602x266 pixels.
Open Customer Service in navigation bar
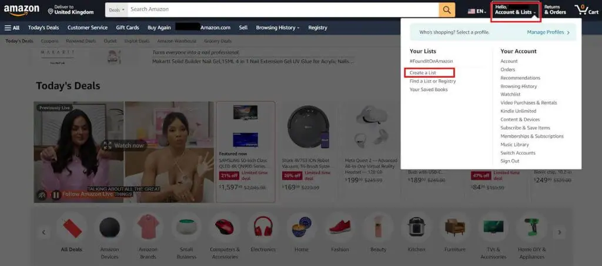(88, 28)
